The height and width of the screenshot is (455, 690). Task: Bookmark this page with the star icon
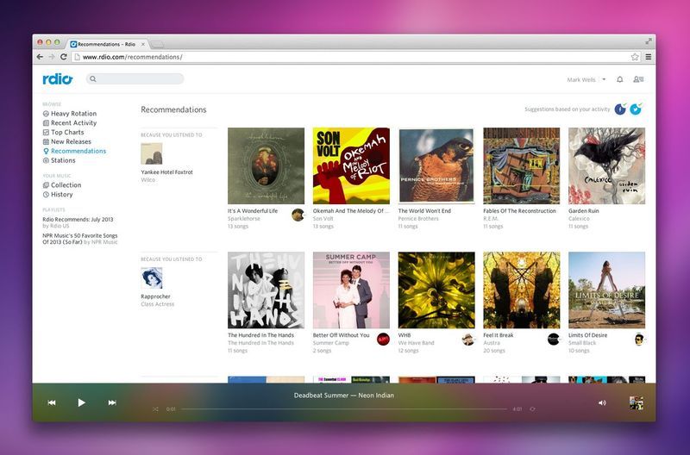635,57
